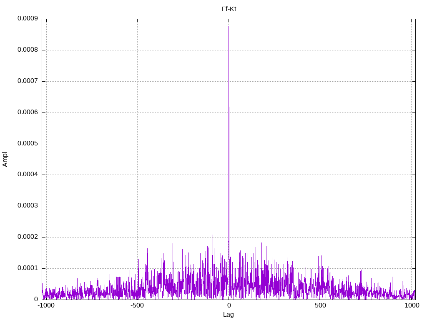Click x-axis tick value 500

tap(320, 305)
